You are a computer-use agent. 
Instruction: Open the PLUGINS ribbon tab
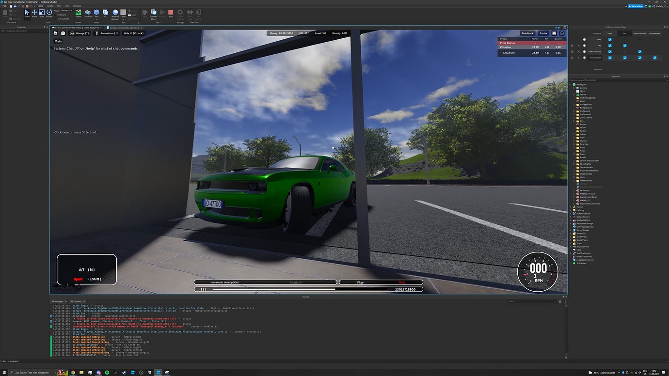(x=77, y=6)
